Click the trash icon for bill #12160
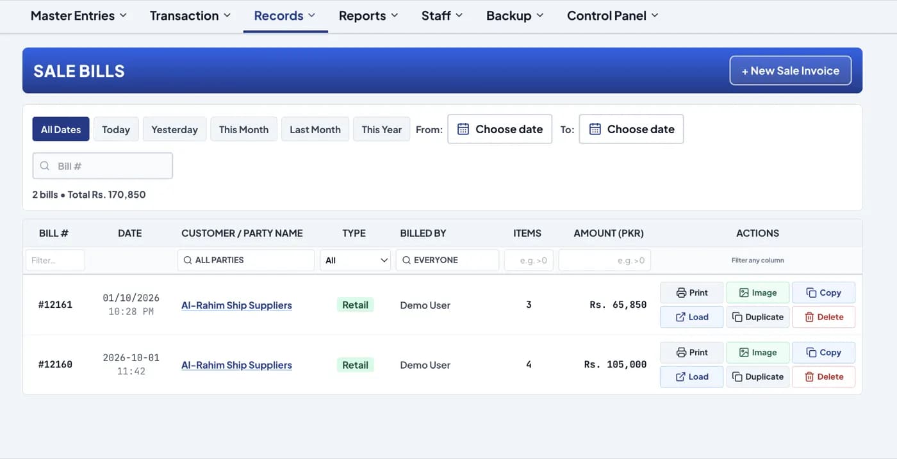This screenshot has width=897, height=459. (809, 376)
